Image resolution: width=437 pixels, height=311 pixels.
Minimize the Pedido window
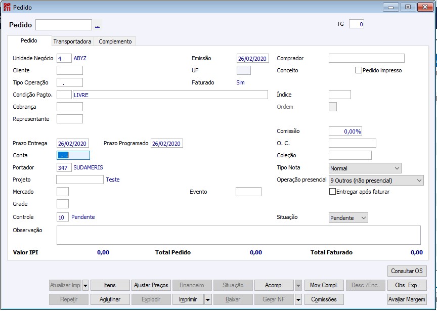(x=391, y=7)
